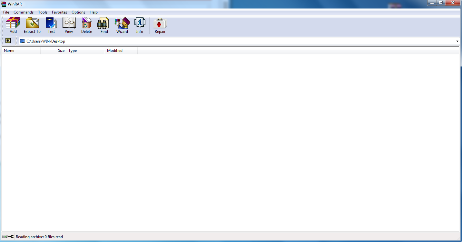Launch the Wizard tool
This screenshot has height=242, width=462.
(x=122, y=25)
